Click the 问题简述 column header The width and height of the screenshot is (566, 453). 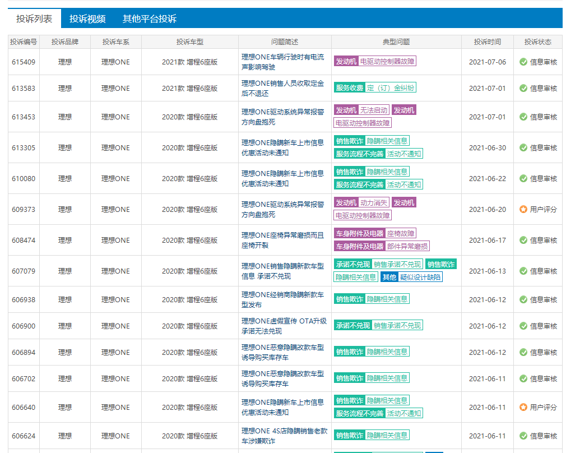[285, 42]
